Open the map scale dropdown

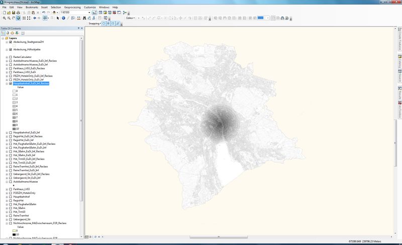[x=89, y=13]
